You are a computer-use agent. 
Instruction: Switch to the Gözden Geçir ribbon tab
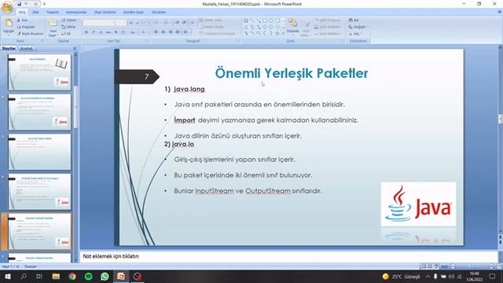(x=133, y=13)
